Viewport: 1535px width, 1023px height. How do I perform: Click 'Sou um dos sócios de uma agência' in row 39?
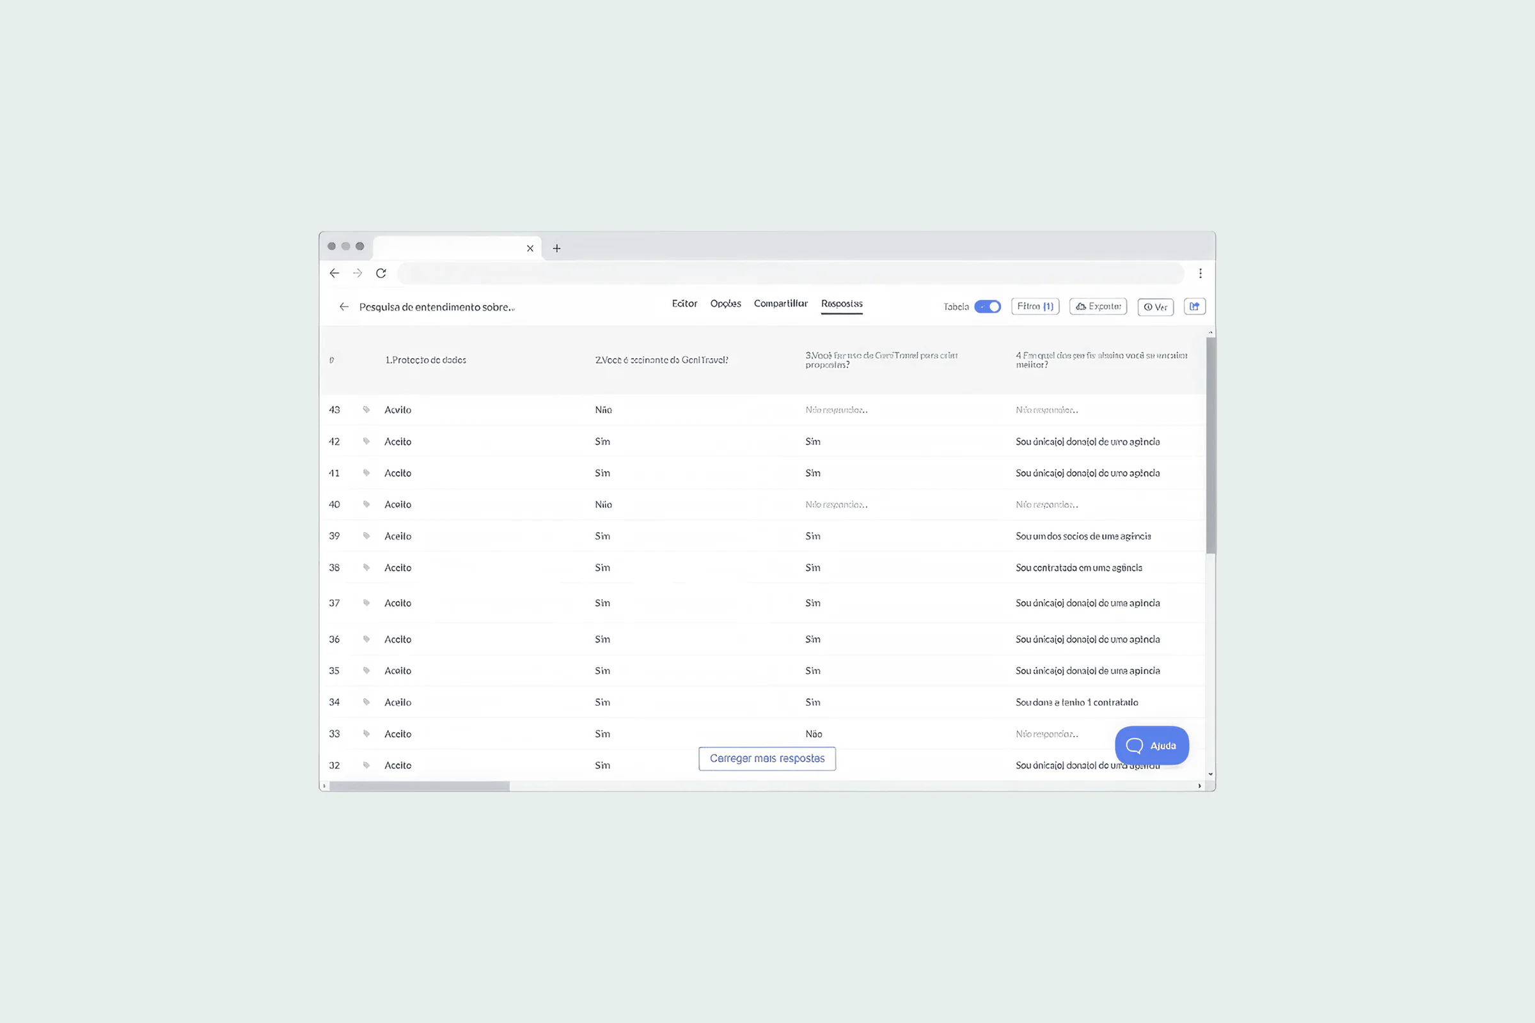click(1083, 536)
